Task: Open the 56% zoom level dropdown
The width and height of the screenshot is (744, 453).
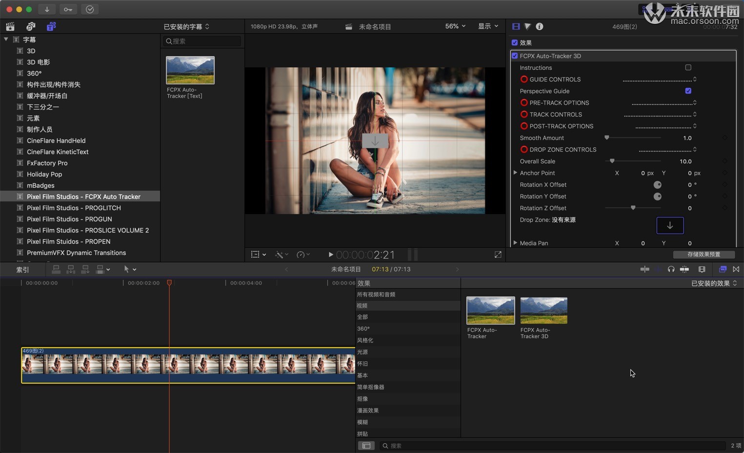Action: coord(455,26)
